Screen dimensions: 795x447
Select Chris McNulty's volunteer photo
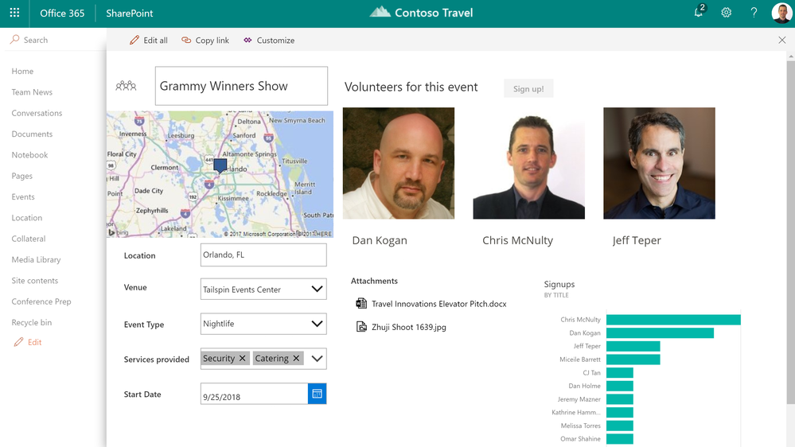click(x=529, y=163)
